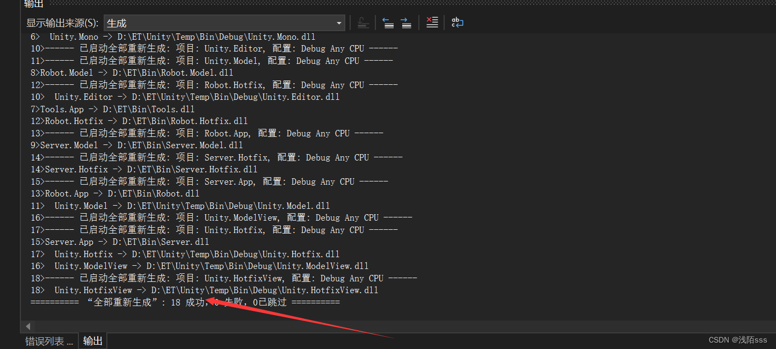This screenshot has height=349, width=776.
Task: Click the left arrow of the horizontal scrollbar
Action: (x=27, y=326)
